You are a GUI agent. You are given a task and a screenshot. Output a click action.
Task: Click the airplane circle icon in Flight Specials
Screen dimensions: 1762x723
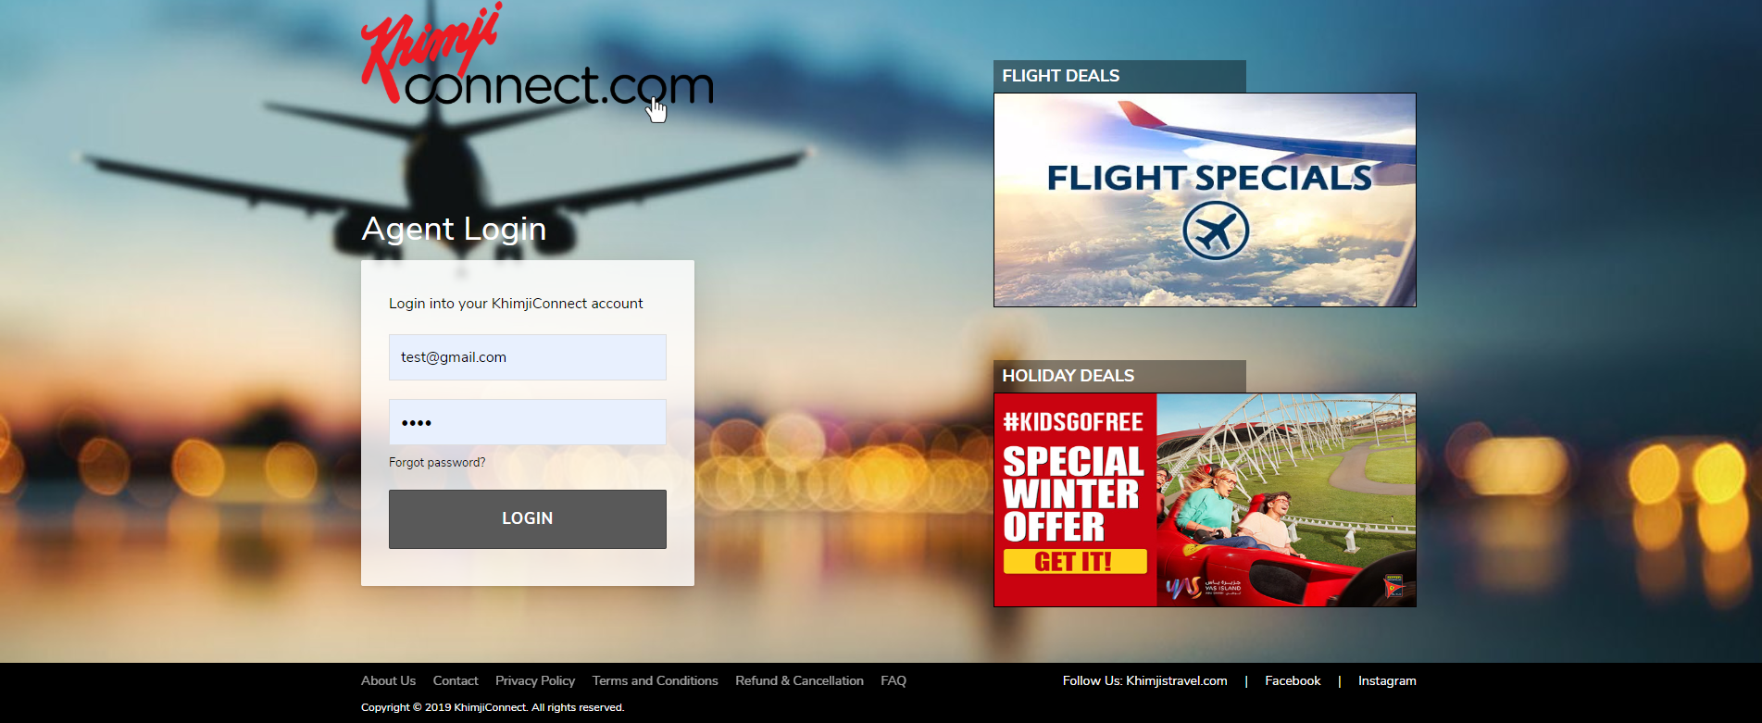1215,231
